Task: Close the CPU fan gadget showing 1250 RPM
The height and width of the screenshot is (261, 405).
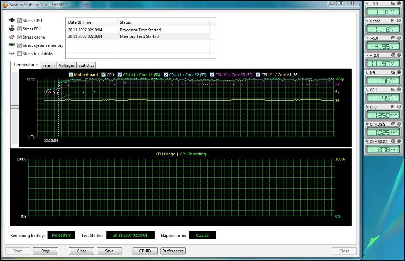Action: point(399,107)
